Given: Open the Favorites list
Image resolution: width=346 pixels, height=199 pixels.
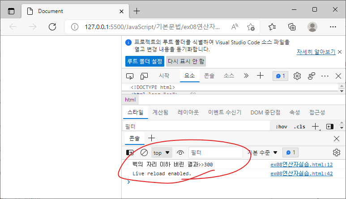Looking at the screenshot, I should pos(272,27).
